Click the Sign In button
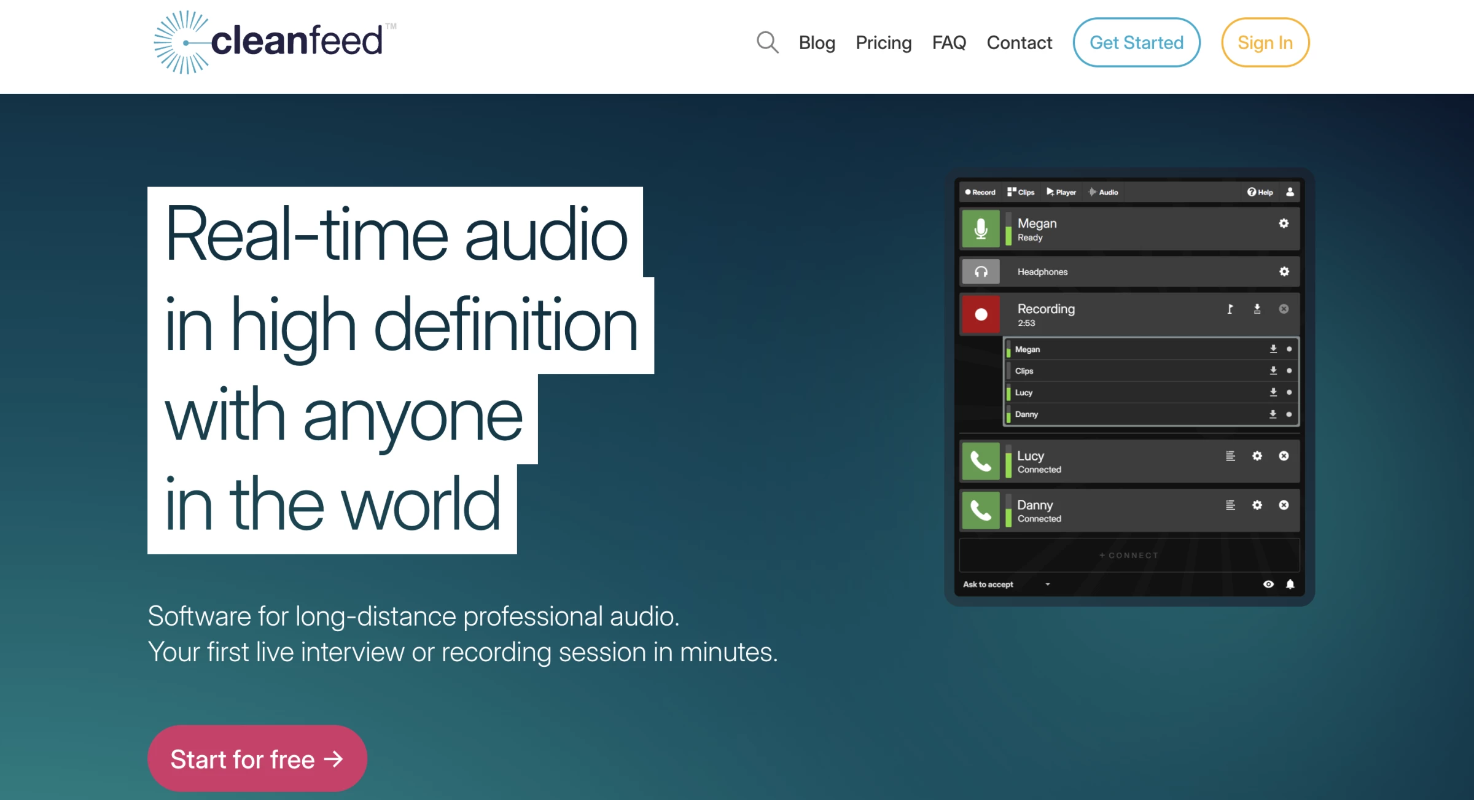The width and height of the screenshot is (1474, 800). 1265,42
